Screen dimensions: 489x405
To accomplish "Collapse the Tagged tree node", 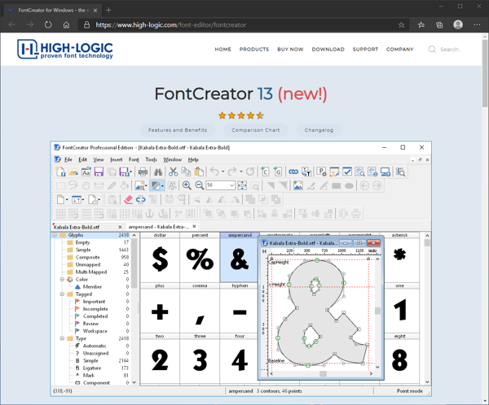I will coord(62,294).
